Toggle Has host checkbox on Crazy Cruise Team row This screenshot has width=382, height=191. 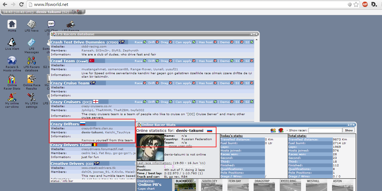click(x=215, y=83)
